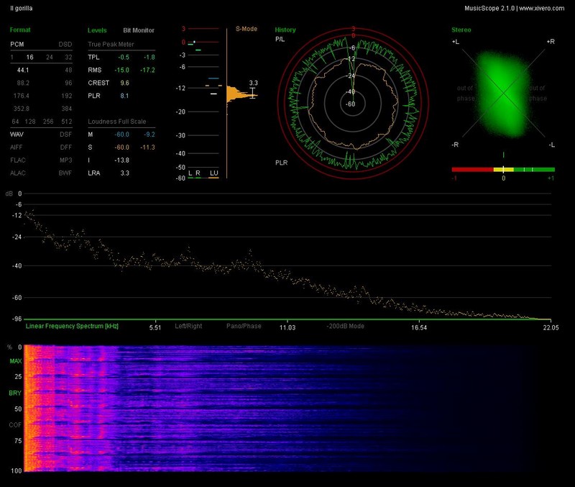Image resolution: width=575 pixels, height=487 pixels.
Task: Select the 44.1 sample rate
Action: (23, 70)
